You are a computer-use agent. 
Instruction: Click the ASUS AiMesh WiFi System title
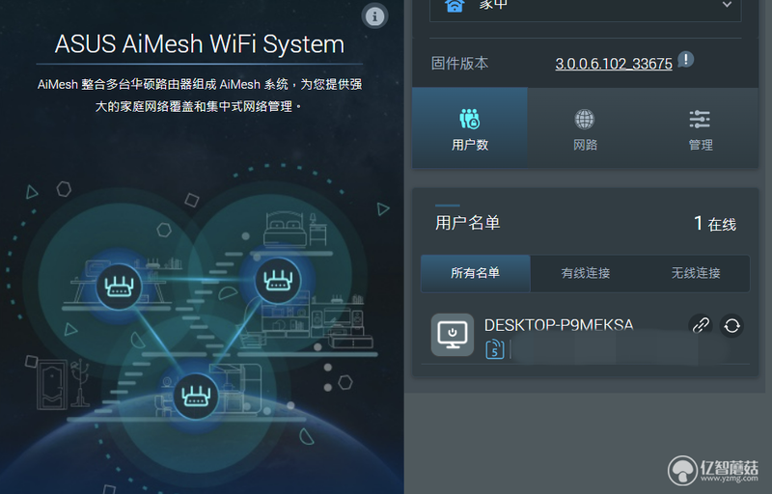tap(200, 43)
